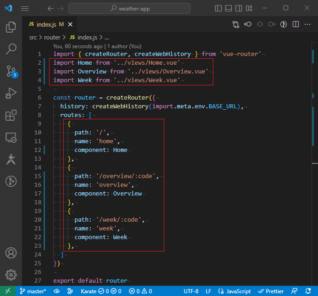
Task: Open previous revision arrow icon in editor toolbar
Action: [x=248, y=24]
